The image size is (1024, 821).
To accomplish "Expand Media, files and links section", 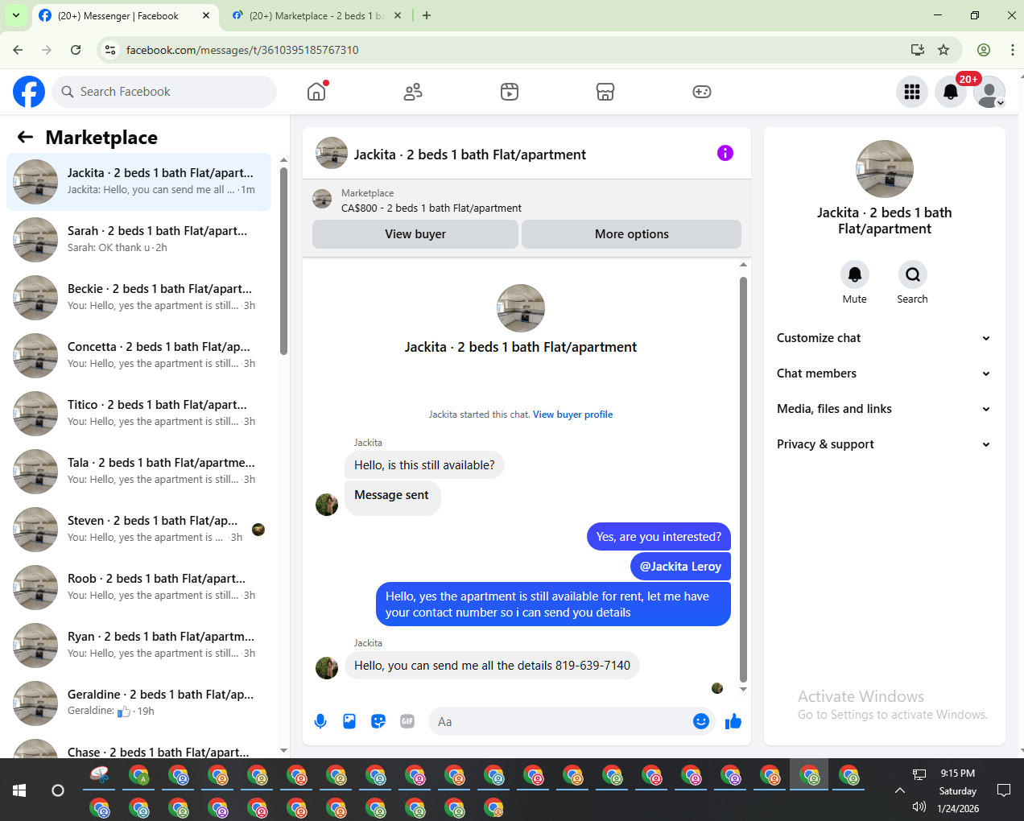I will pos(885,409).
